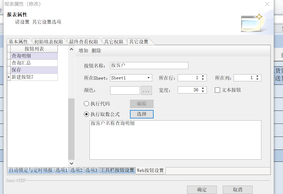Click the scrollbar down arrow

coord(71,163)
